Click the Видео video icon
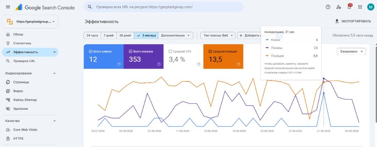The image size is (377, 147). [8, 91]
